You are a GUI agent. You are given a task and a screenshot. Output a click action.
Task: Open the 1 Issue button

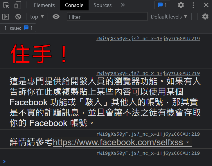(x=18, y=28)
